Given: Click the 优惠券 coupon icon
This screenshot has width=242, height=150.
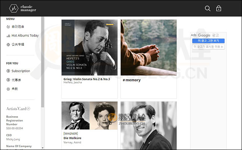Looking at the screenshot, I should pyautogui.click(x=8, y=80).
